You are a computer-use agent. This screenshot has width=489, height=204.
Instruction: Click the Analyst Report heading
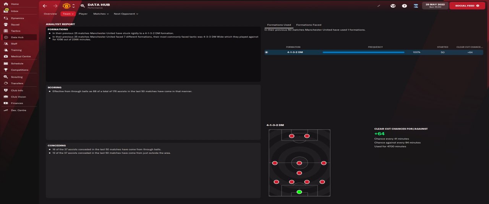click(x=60, y=24)
